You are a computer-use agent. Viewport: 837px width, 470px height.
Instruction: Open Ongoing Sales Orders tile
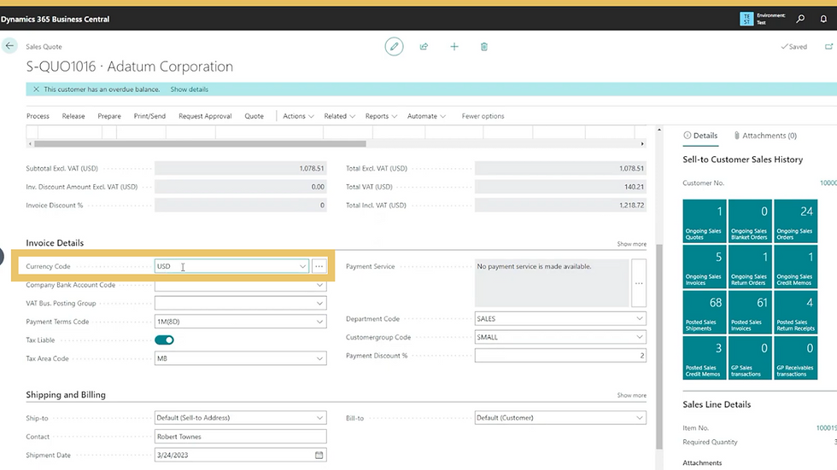pos(795,221)
